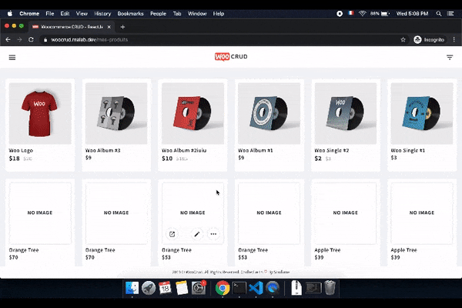Click the battery status in menu bar
Viewport: 462px width, 308px height.
point(380,14)
